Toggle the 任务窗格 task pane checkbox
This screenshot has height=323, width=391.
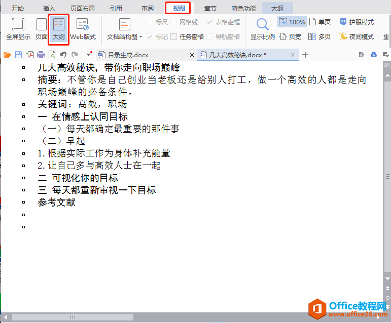pyautogui.click(x=174, y=37)
